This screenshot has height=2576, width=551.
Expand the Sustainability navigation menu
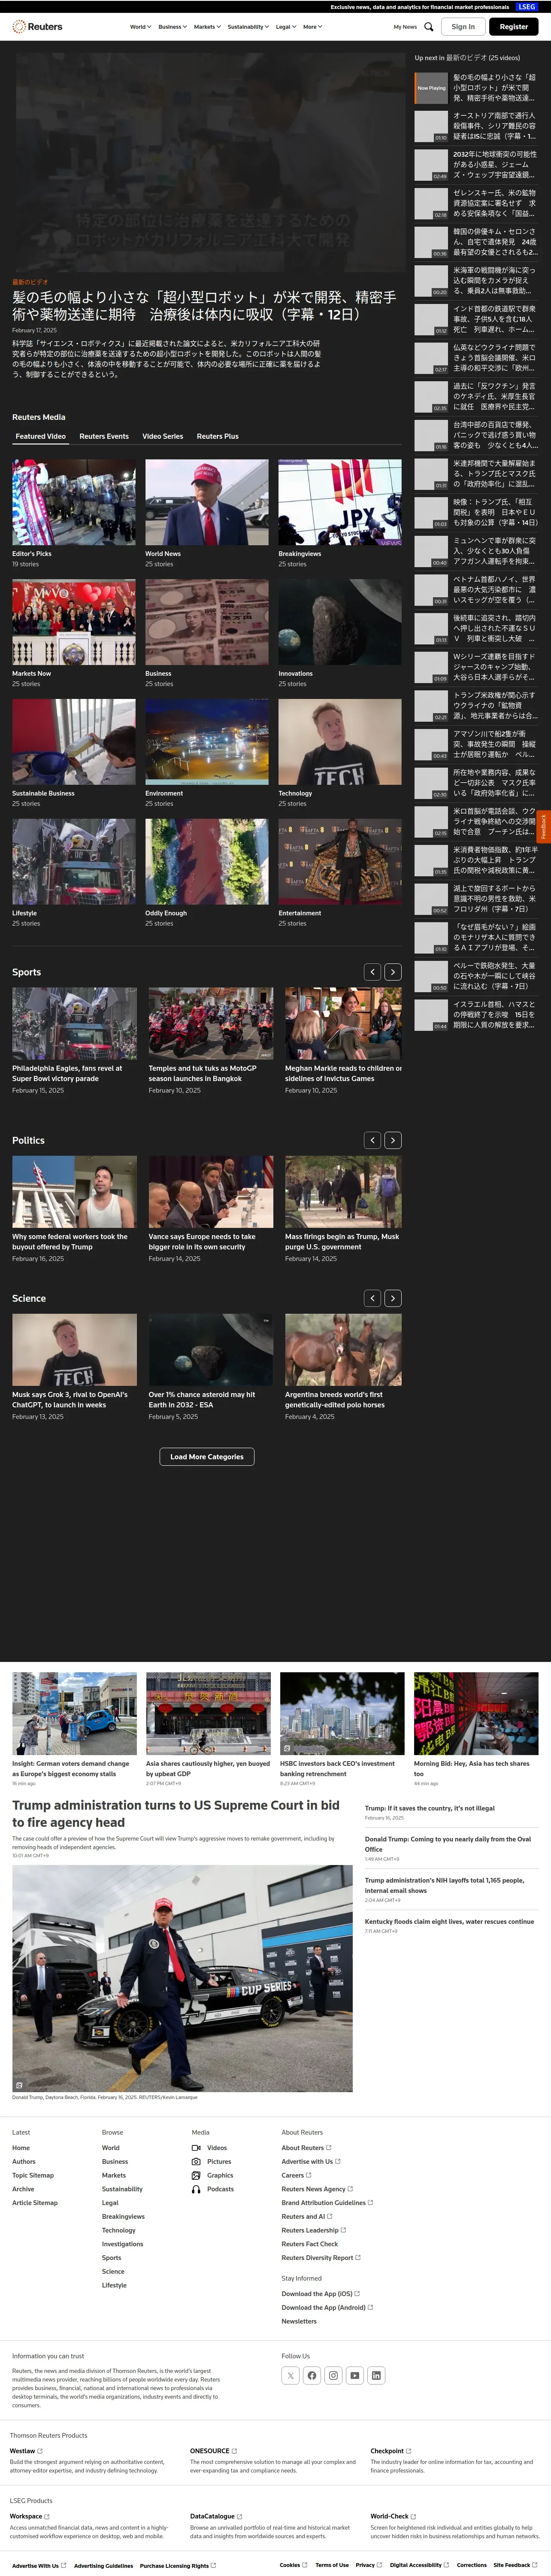[248, 27]
